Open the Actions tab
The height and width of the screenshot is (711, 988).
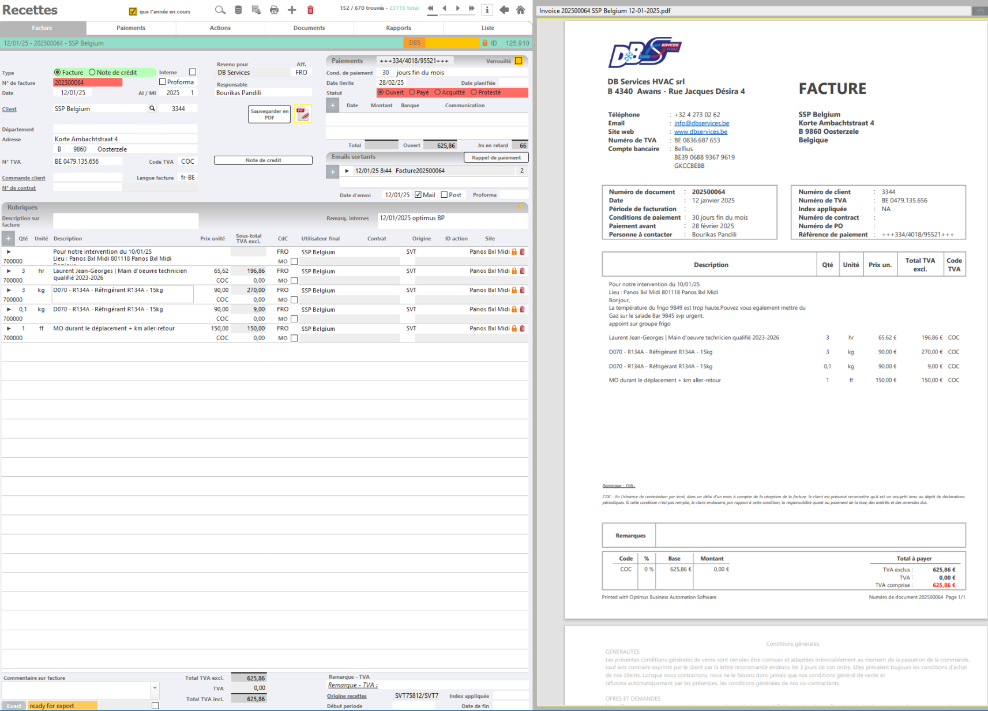point(220,28)
